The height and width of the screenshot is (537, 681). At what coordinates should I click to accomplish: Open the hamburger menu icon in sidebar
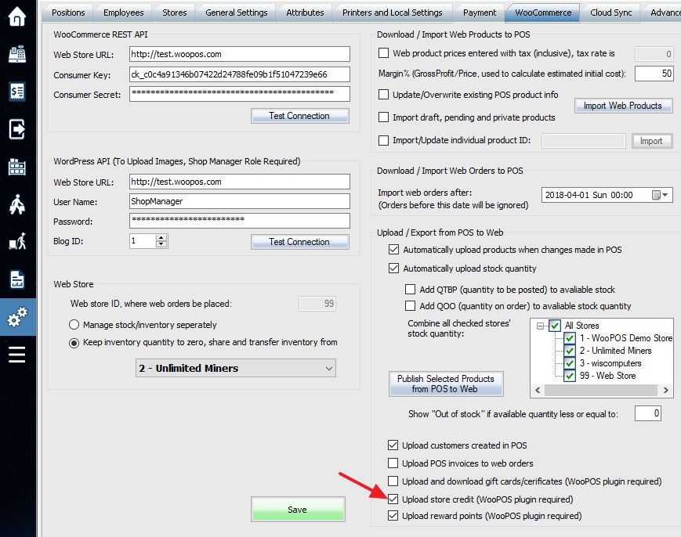click(17, 355)
